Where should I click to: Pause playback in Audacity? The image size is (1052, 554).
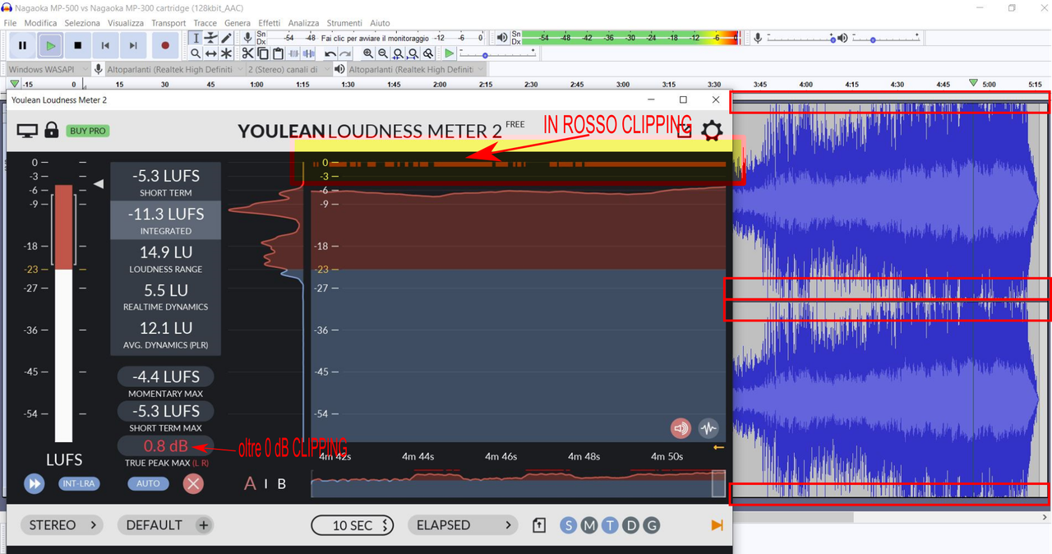pos(22,46)
